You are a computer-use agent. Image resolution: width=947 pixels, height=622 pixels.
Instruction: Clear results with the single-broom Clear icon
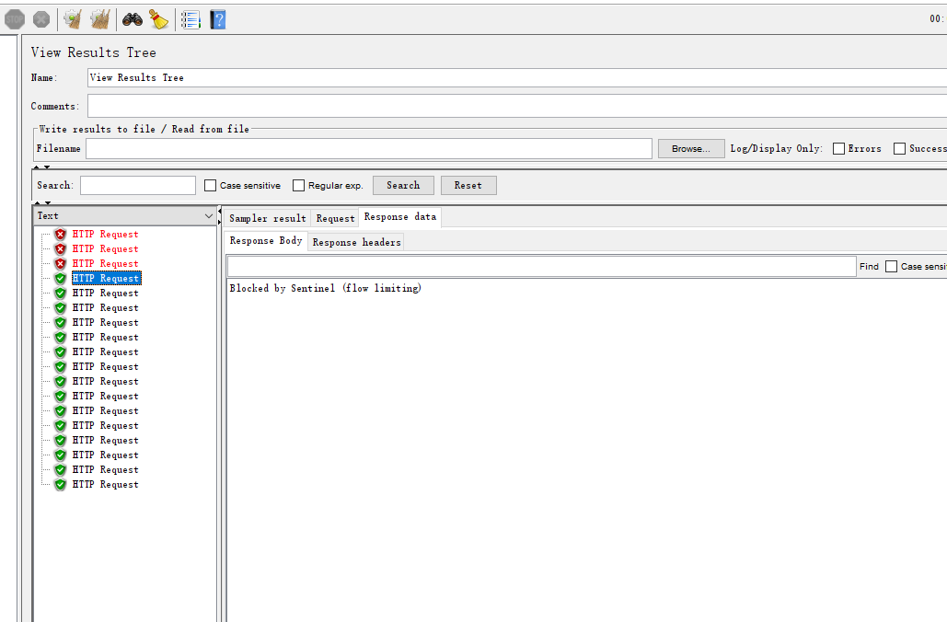click(x=73, y=19)
